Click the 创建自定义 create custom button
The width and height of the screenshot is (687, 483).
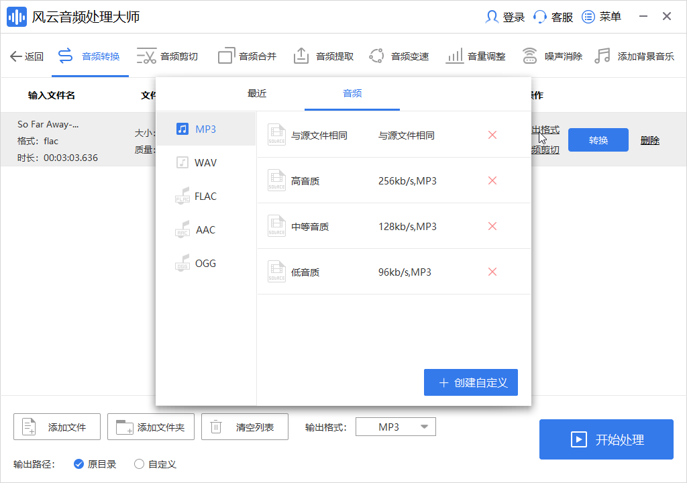point(470,382)
